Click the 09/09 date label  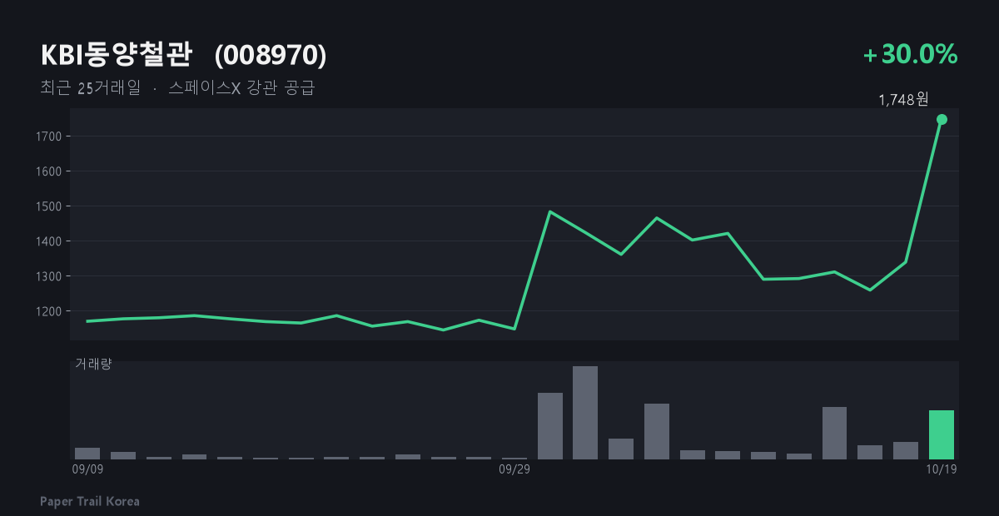click(87, 469)
